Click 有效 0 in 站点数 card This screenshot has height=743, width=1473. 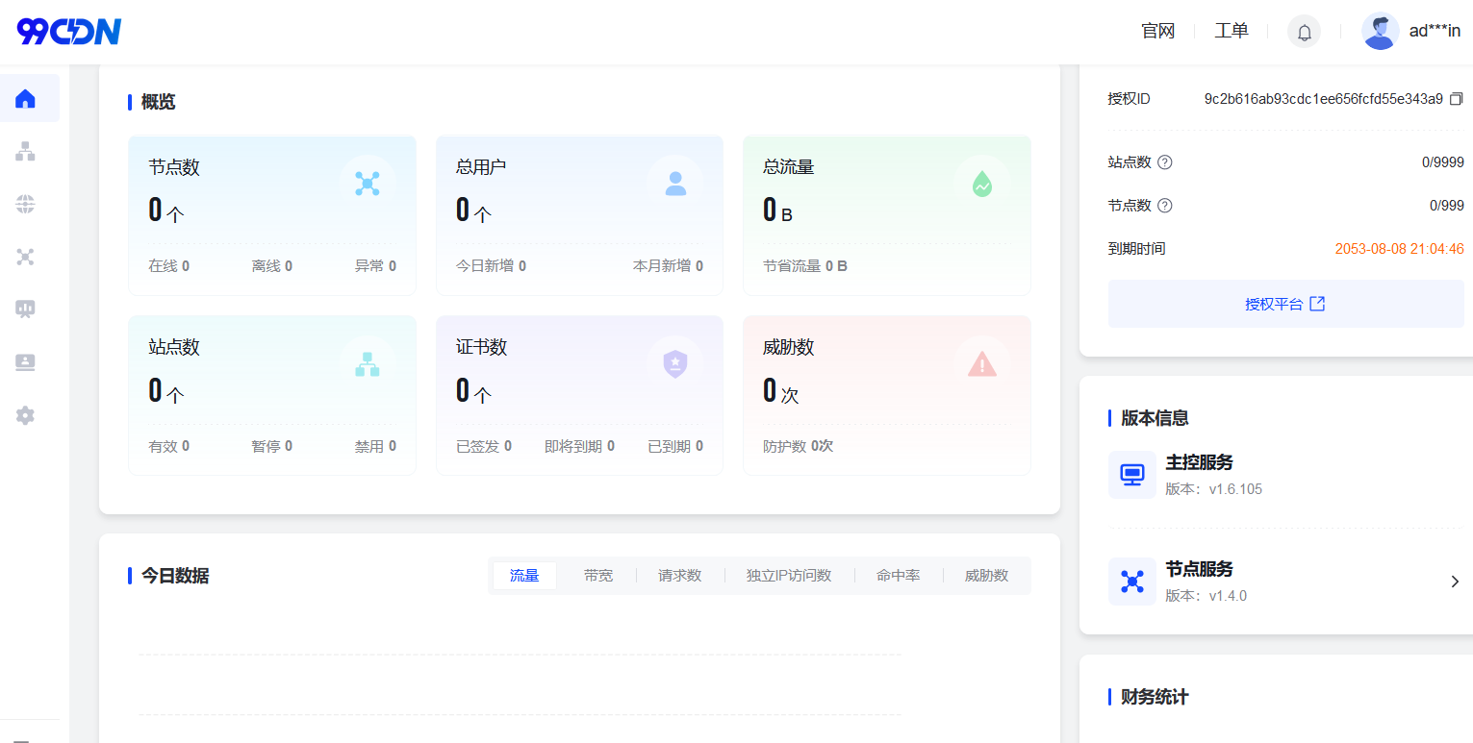point(169,446)
